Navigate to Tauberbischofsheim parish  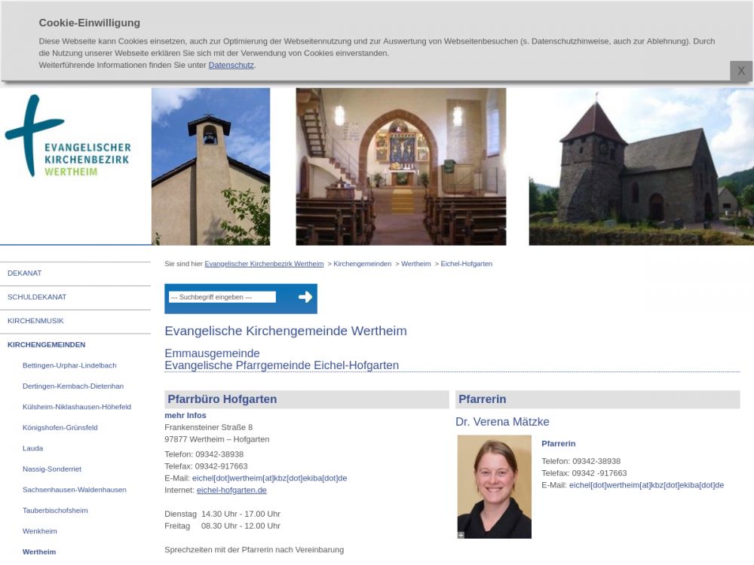(x=55, y=511)
